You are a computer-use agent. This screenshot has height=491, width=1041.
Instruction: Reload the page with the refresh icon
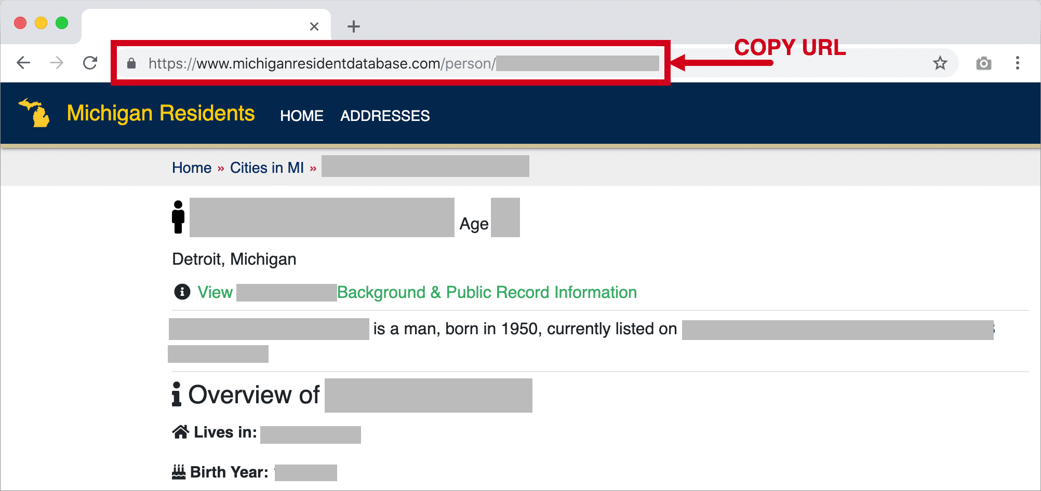[90, 63]
